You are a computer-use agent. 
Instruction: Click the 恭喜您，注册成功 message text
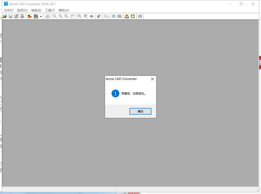point(134,93)
